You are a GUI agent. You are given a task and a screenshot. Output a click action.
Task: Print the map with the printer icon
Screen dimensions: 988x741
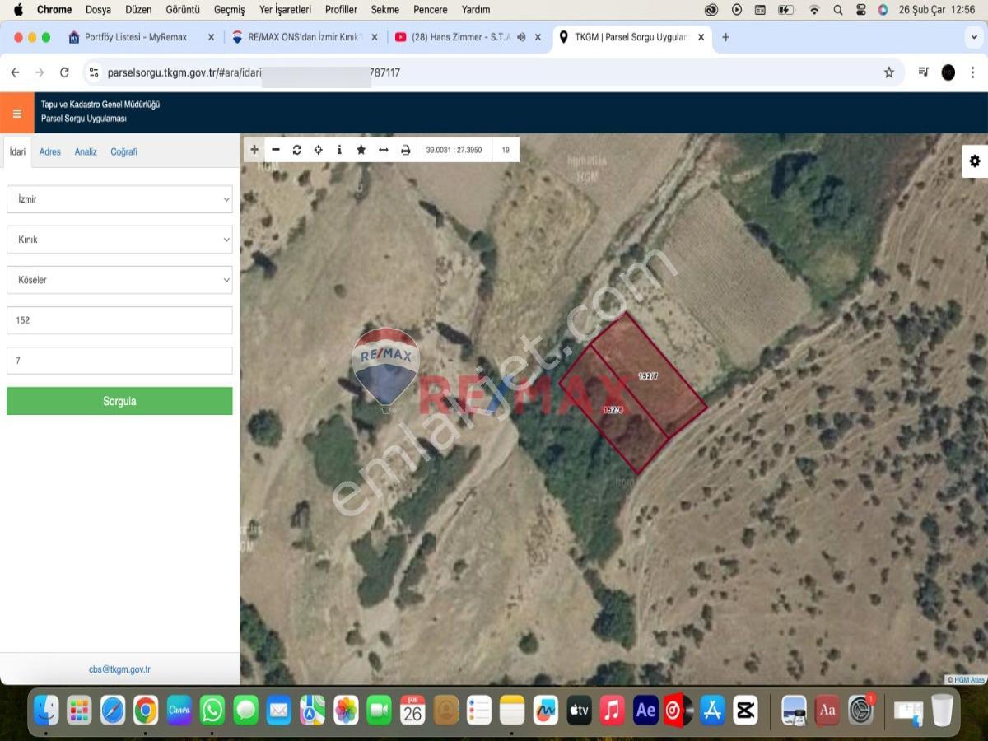coord(405,150)
